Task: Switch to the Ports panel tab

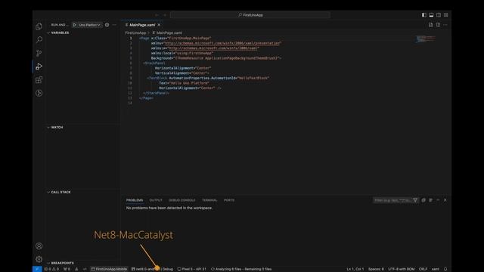Action: [229, 200]
